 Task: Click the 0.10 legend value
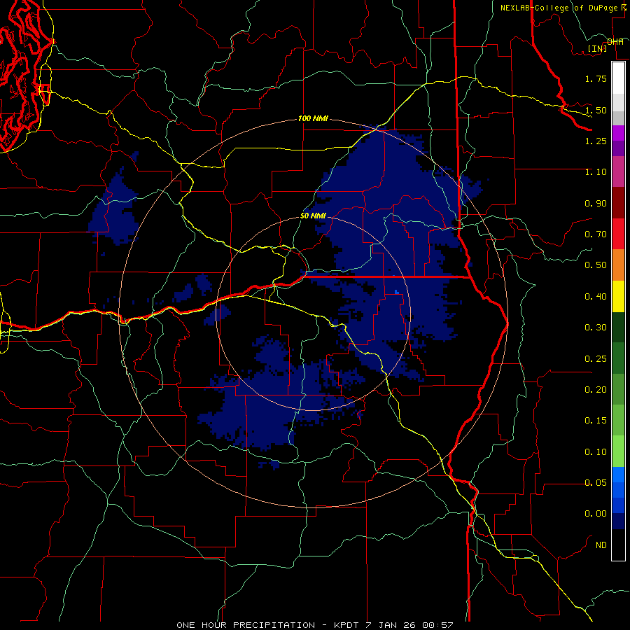coord(596,452)
